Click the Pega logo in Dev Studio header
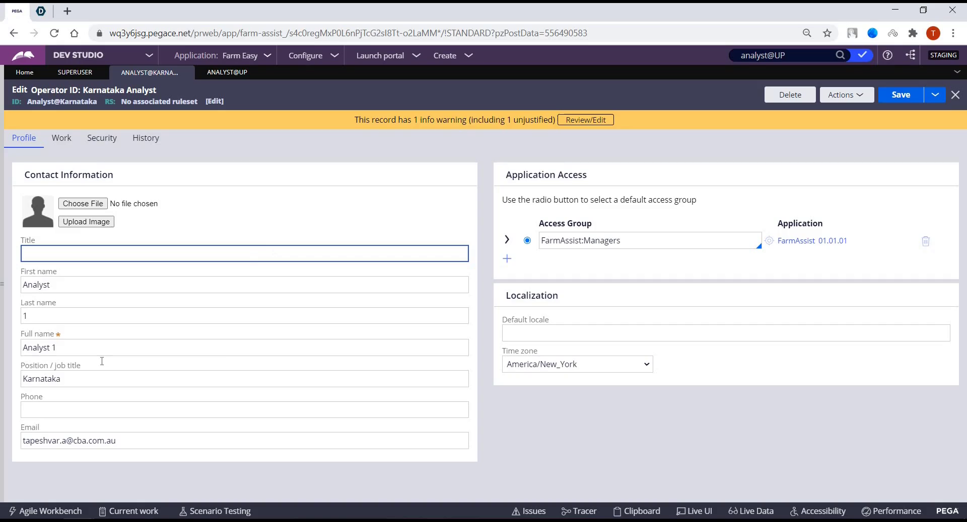This screenshot has height=522, width=967. coord(23,55)
